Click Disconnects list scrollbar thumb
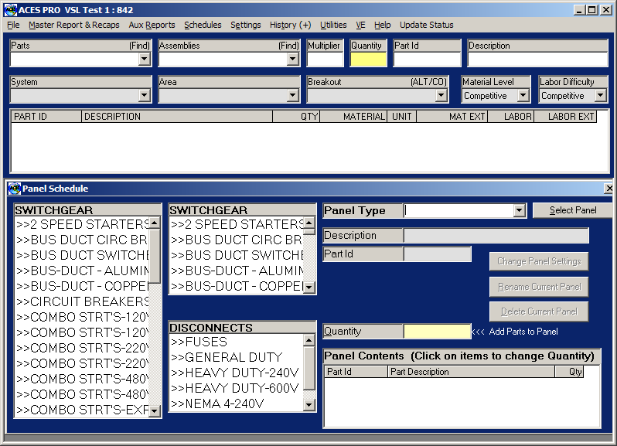617x446 pixels. (x=309, y=369)
